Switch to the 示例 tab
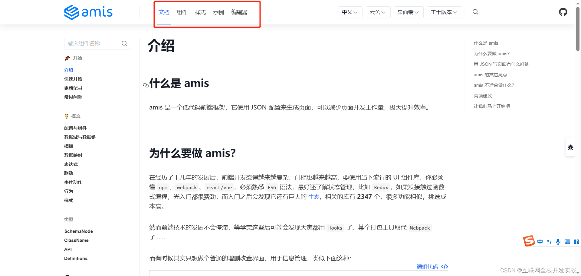This screenshot has width=581, height=276. pyautogui.click(x=218, y=12)
